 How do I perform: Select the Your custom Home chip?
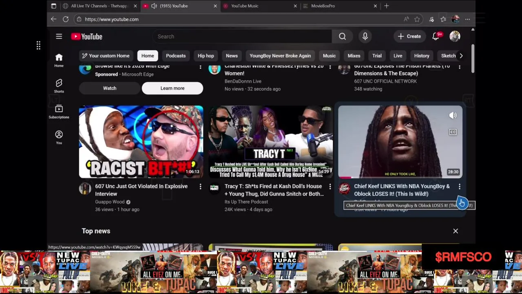(105, 56)
